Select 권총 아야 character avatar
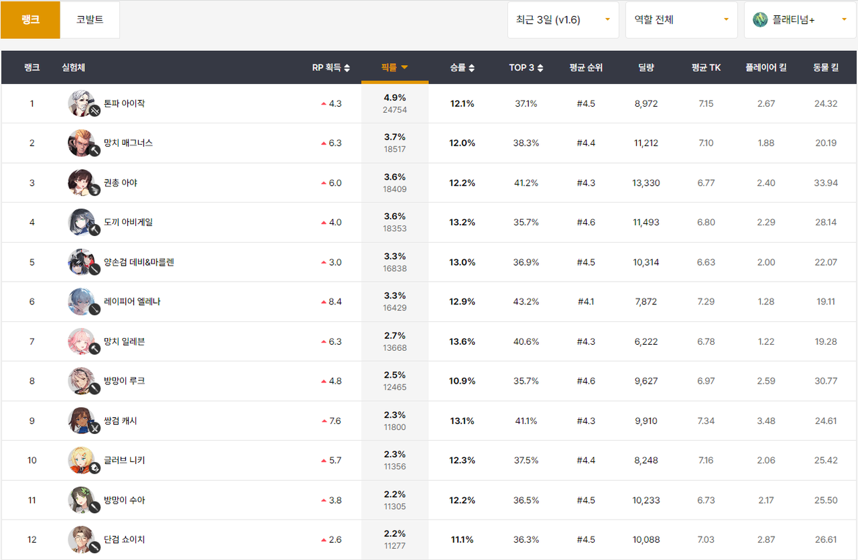Screen dimensions: 858x560 point(82,182)
